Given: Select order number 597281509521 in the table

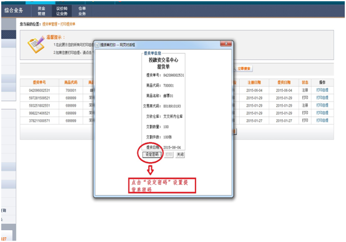Looking at the screenshot, I should 39,98.
